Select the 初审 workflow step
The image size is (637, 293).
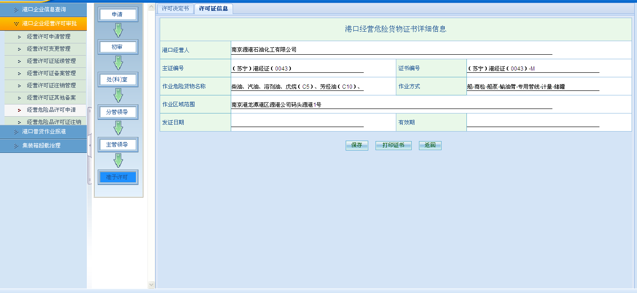tap(117, 47)
